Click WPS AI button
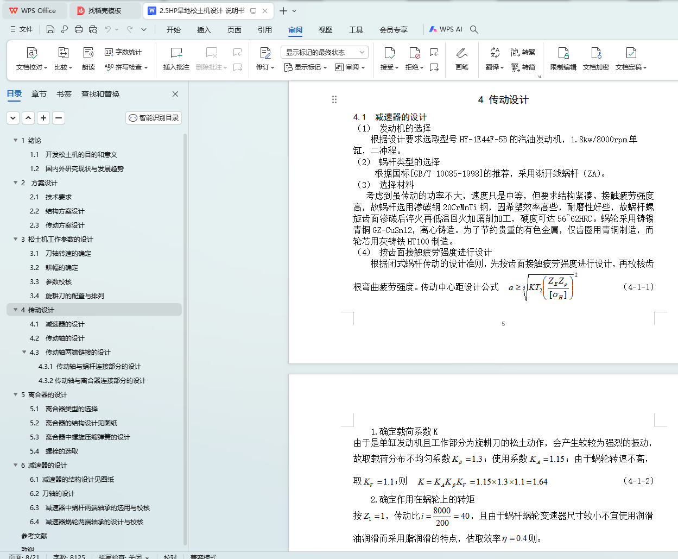Image resolution: width=678 pixels, height=559 pixels. click(x=446, y=29)
